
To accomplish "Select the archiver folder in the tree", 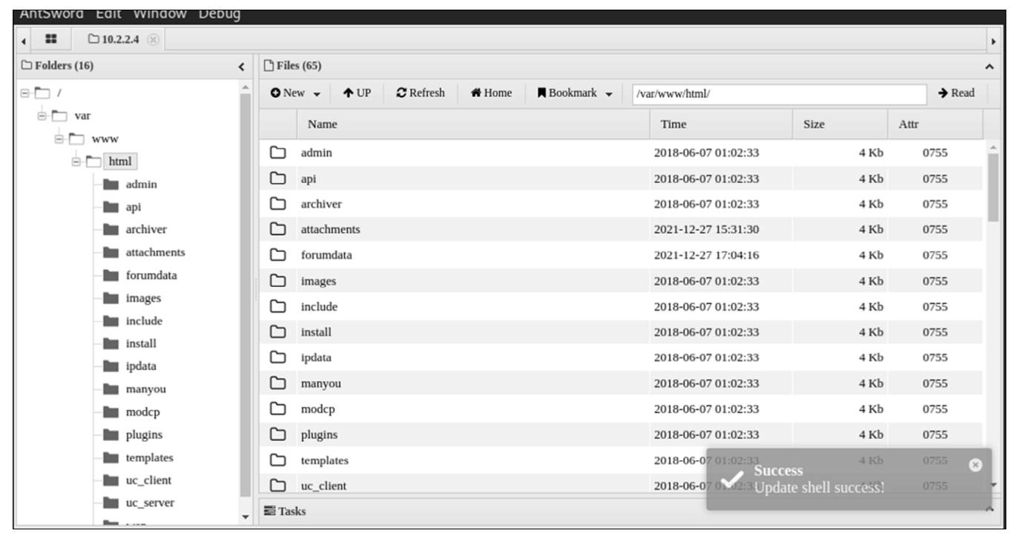I will [x=146, y=230].
